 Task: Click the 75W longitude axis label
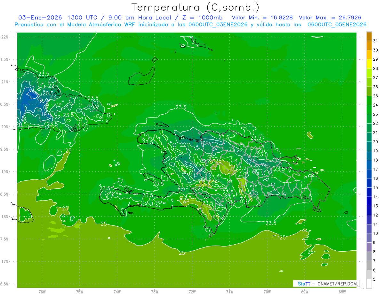point(80,292)
